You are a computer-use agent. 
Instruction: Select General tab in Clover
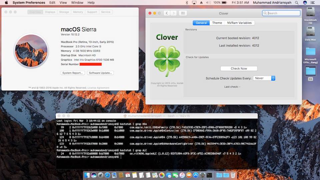click(201, 23)
